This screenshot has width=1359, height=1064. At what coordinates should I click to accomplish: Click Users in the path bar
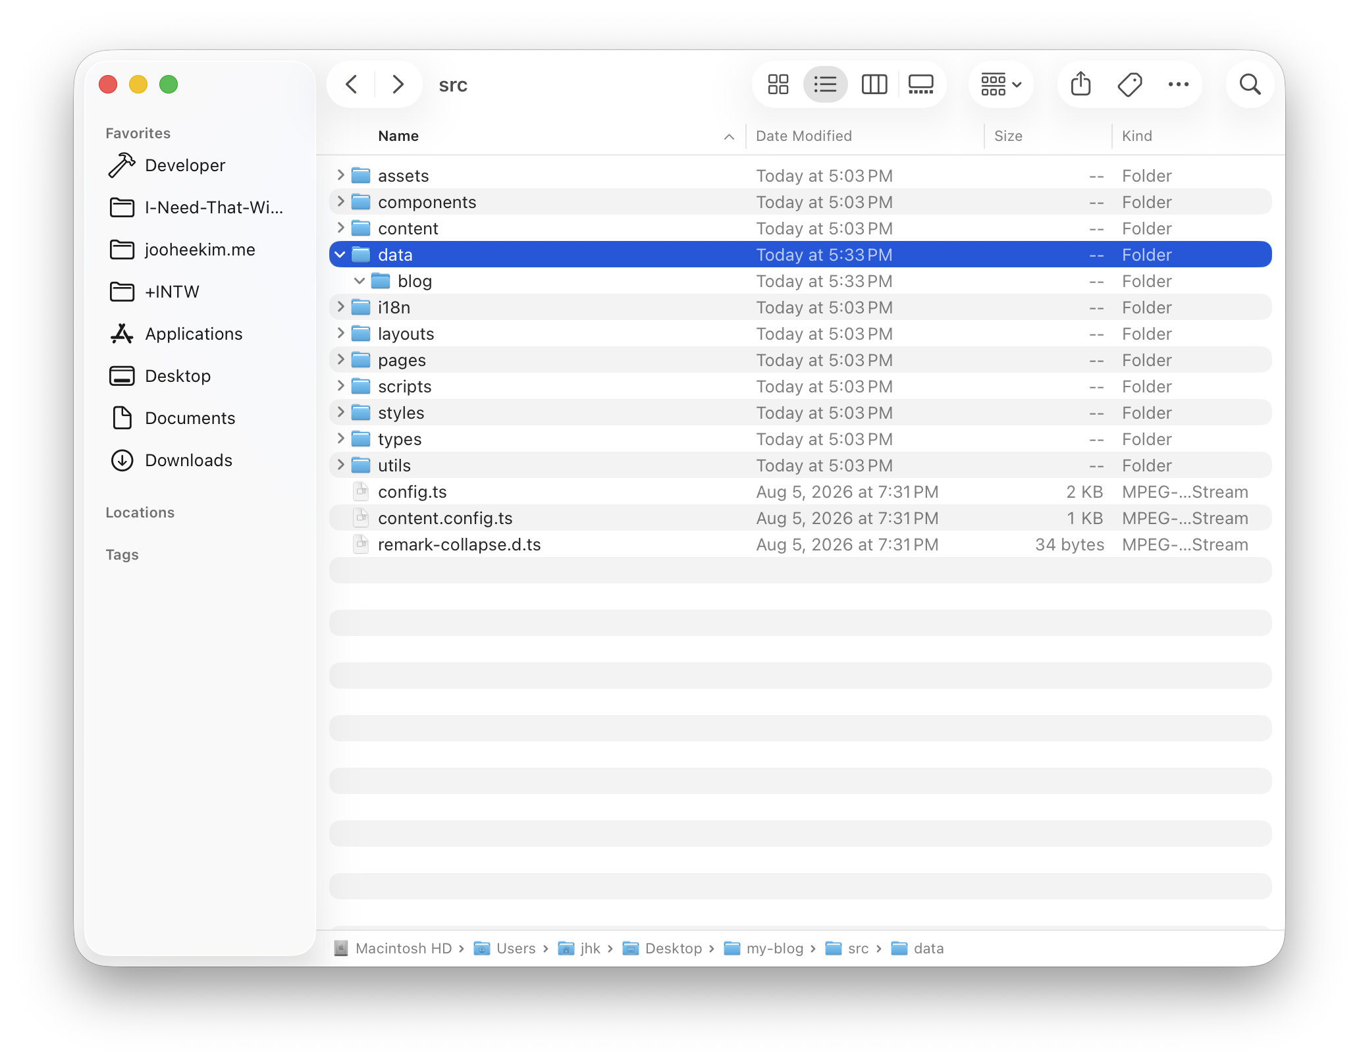[505, 948]
